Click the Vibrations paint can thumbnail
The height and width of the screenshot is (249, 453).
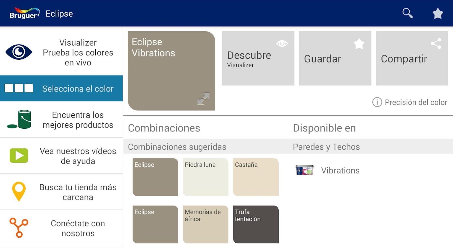(x=304, y=170)
